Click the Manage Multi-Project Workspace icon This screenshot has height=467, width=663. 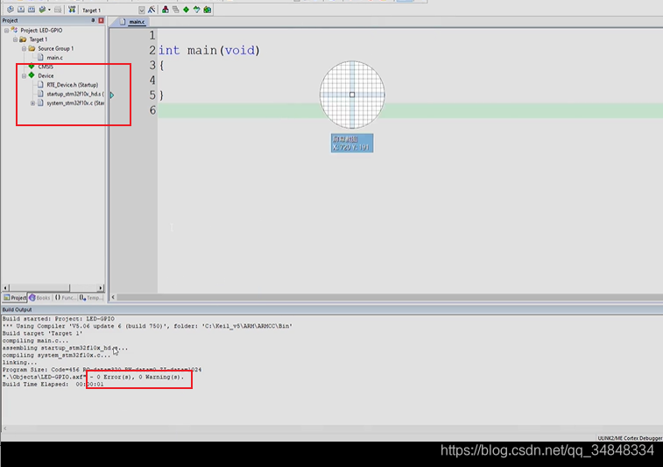175,10
